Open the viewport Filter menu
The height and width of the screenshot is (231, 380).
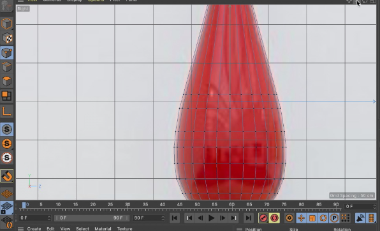[115, 1]
